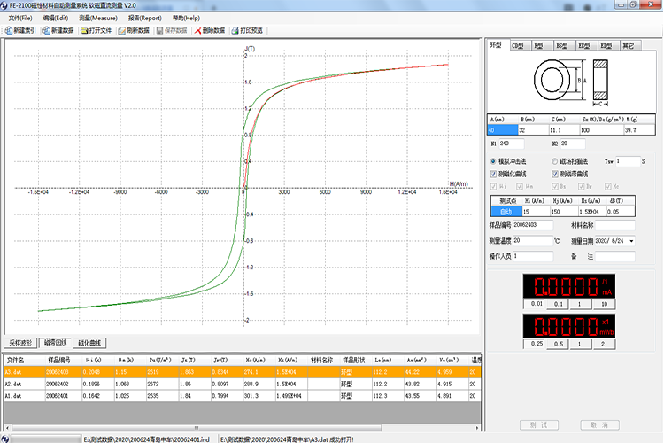
Task: Click the 打印预览 printer icon
Action: [235, 30]
